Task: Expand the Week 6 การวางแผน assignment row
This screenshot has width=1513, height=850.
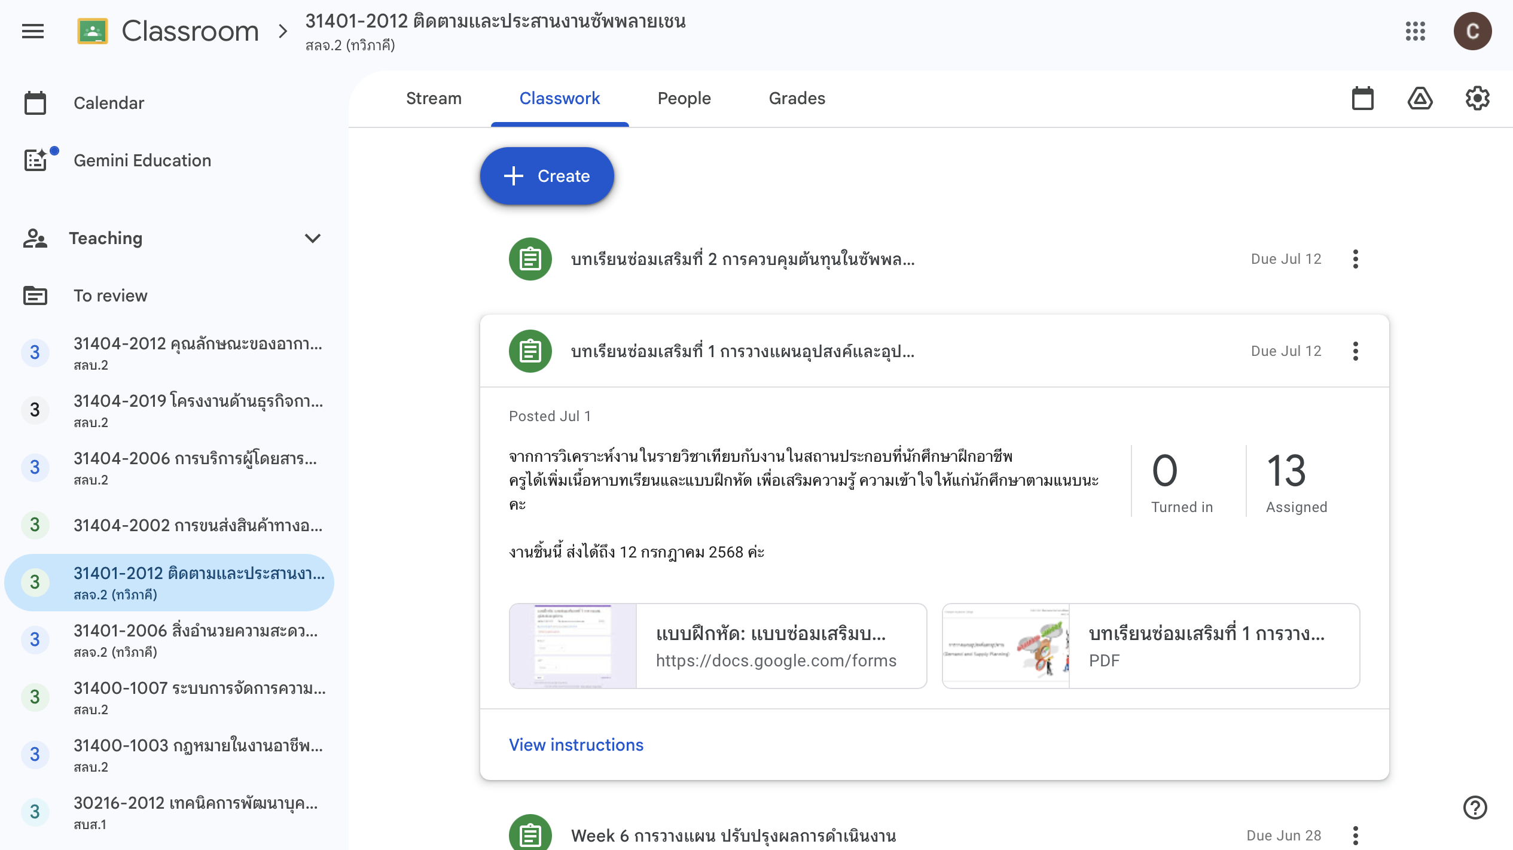Action: 934,833
